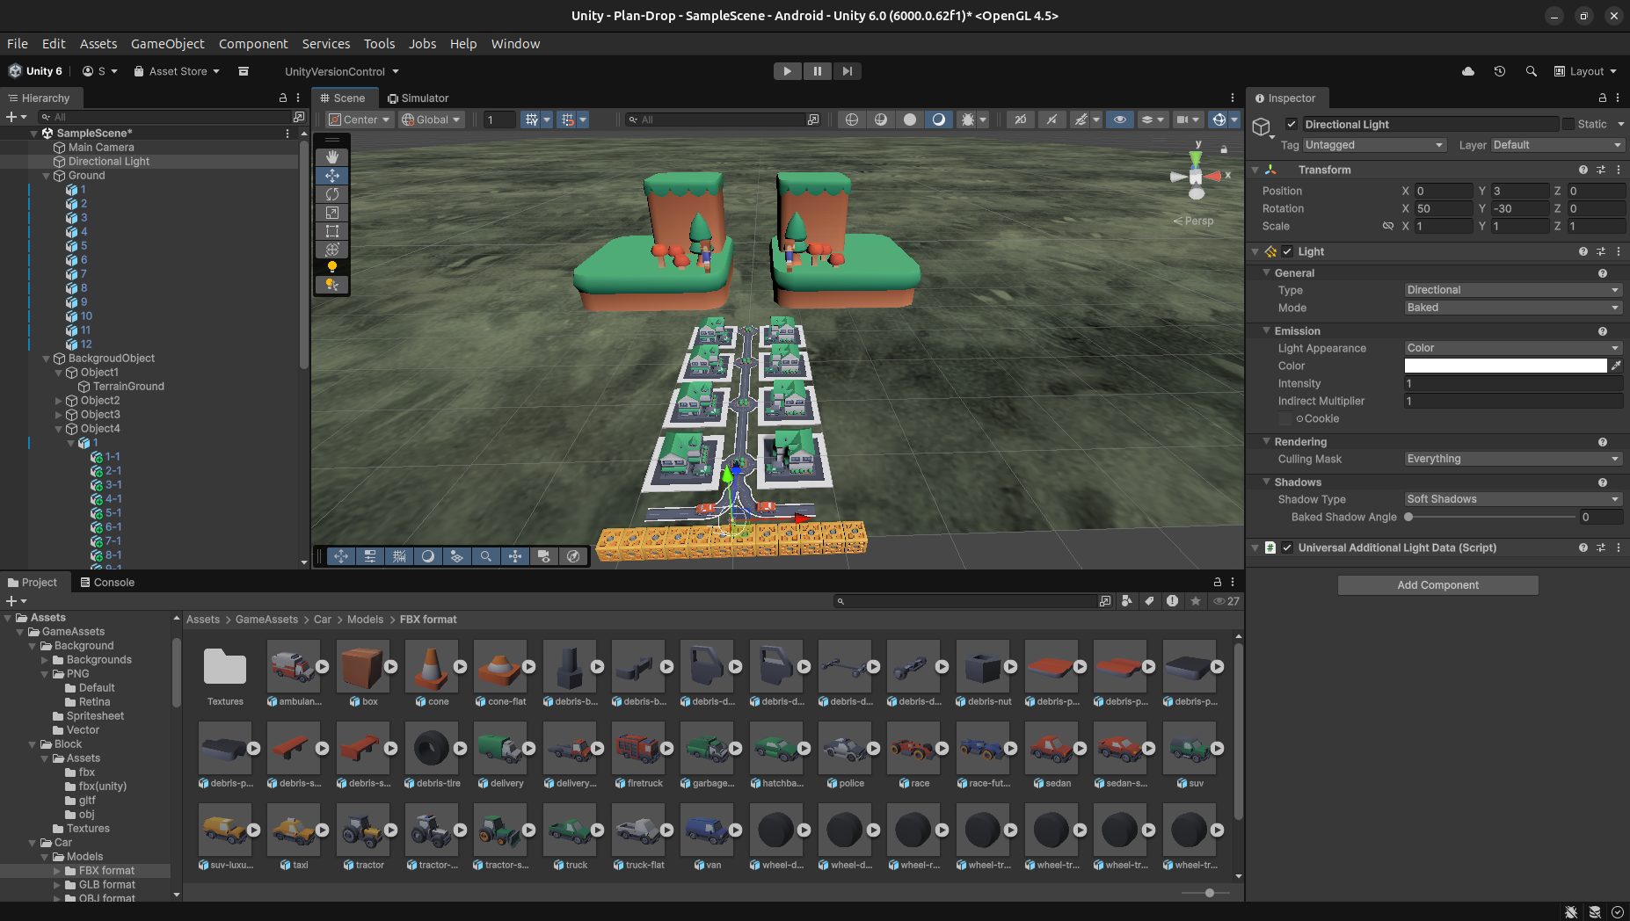The image size is (1630, 921).
Task: Open the package store bag icon
Action: (x=244, y=71)
